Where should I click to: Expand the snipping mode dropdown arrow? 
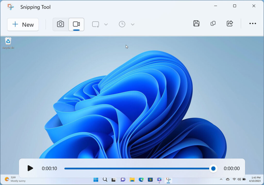[x=106, y=24]
